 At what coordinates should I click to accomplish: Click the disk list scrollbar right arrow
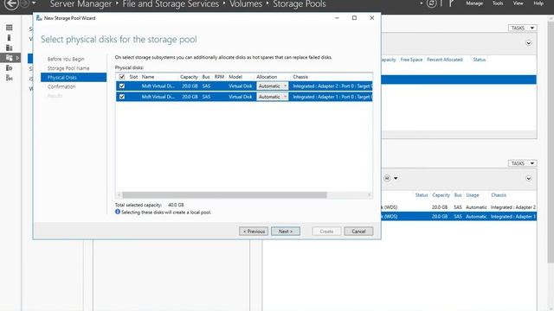(x=370, y=194)
